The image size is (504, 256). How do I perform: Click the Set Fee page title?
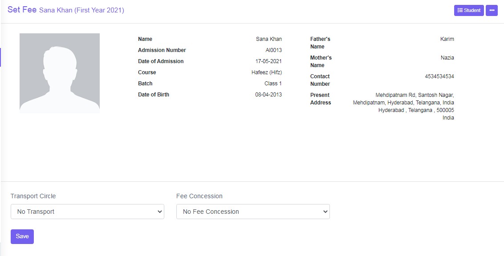click(x=22, y=10)
